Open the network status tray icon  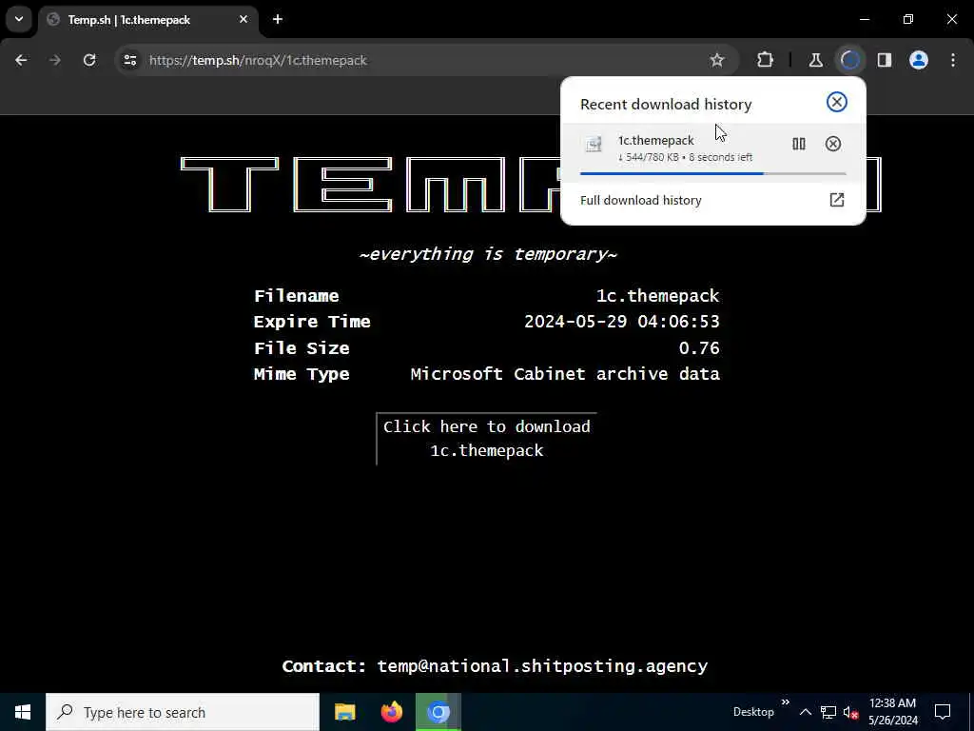[x=828, y=712]
